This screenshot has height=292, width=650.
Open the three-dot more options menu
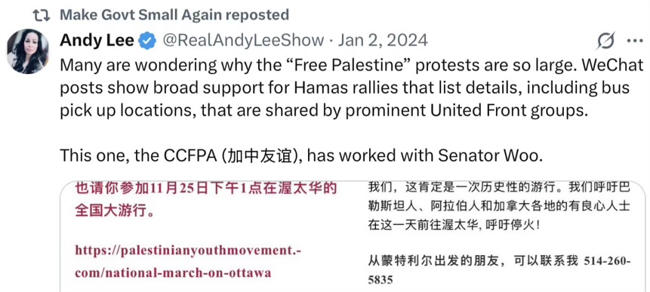click(635, 41)
